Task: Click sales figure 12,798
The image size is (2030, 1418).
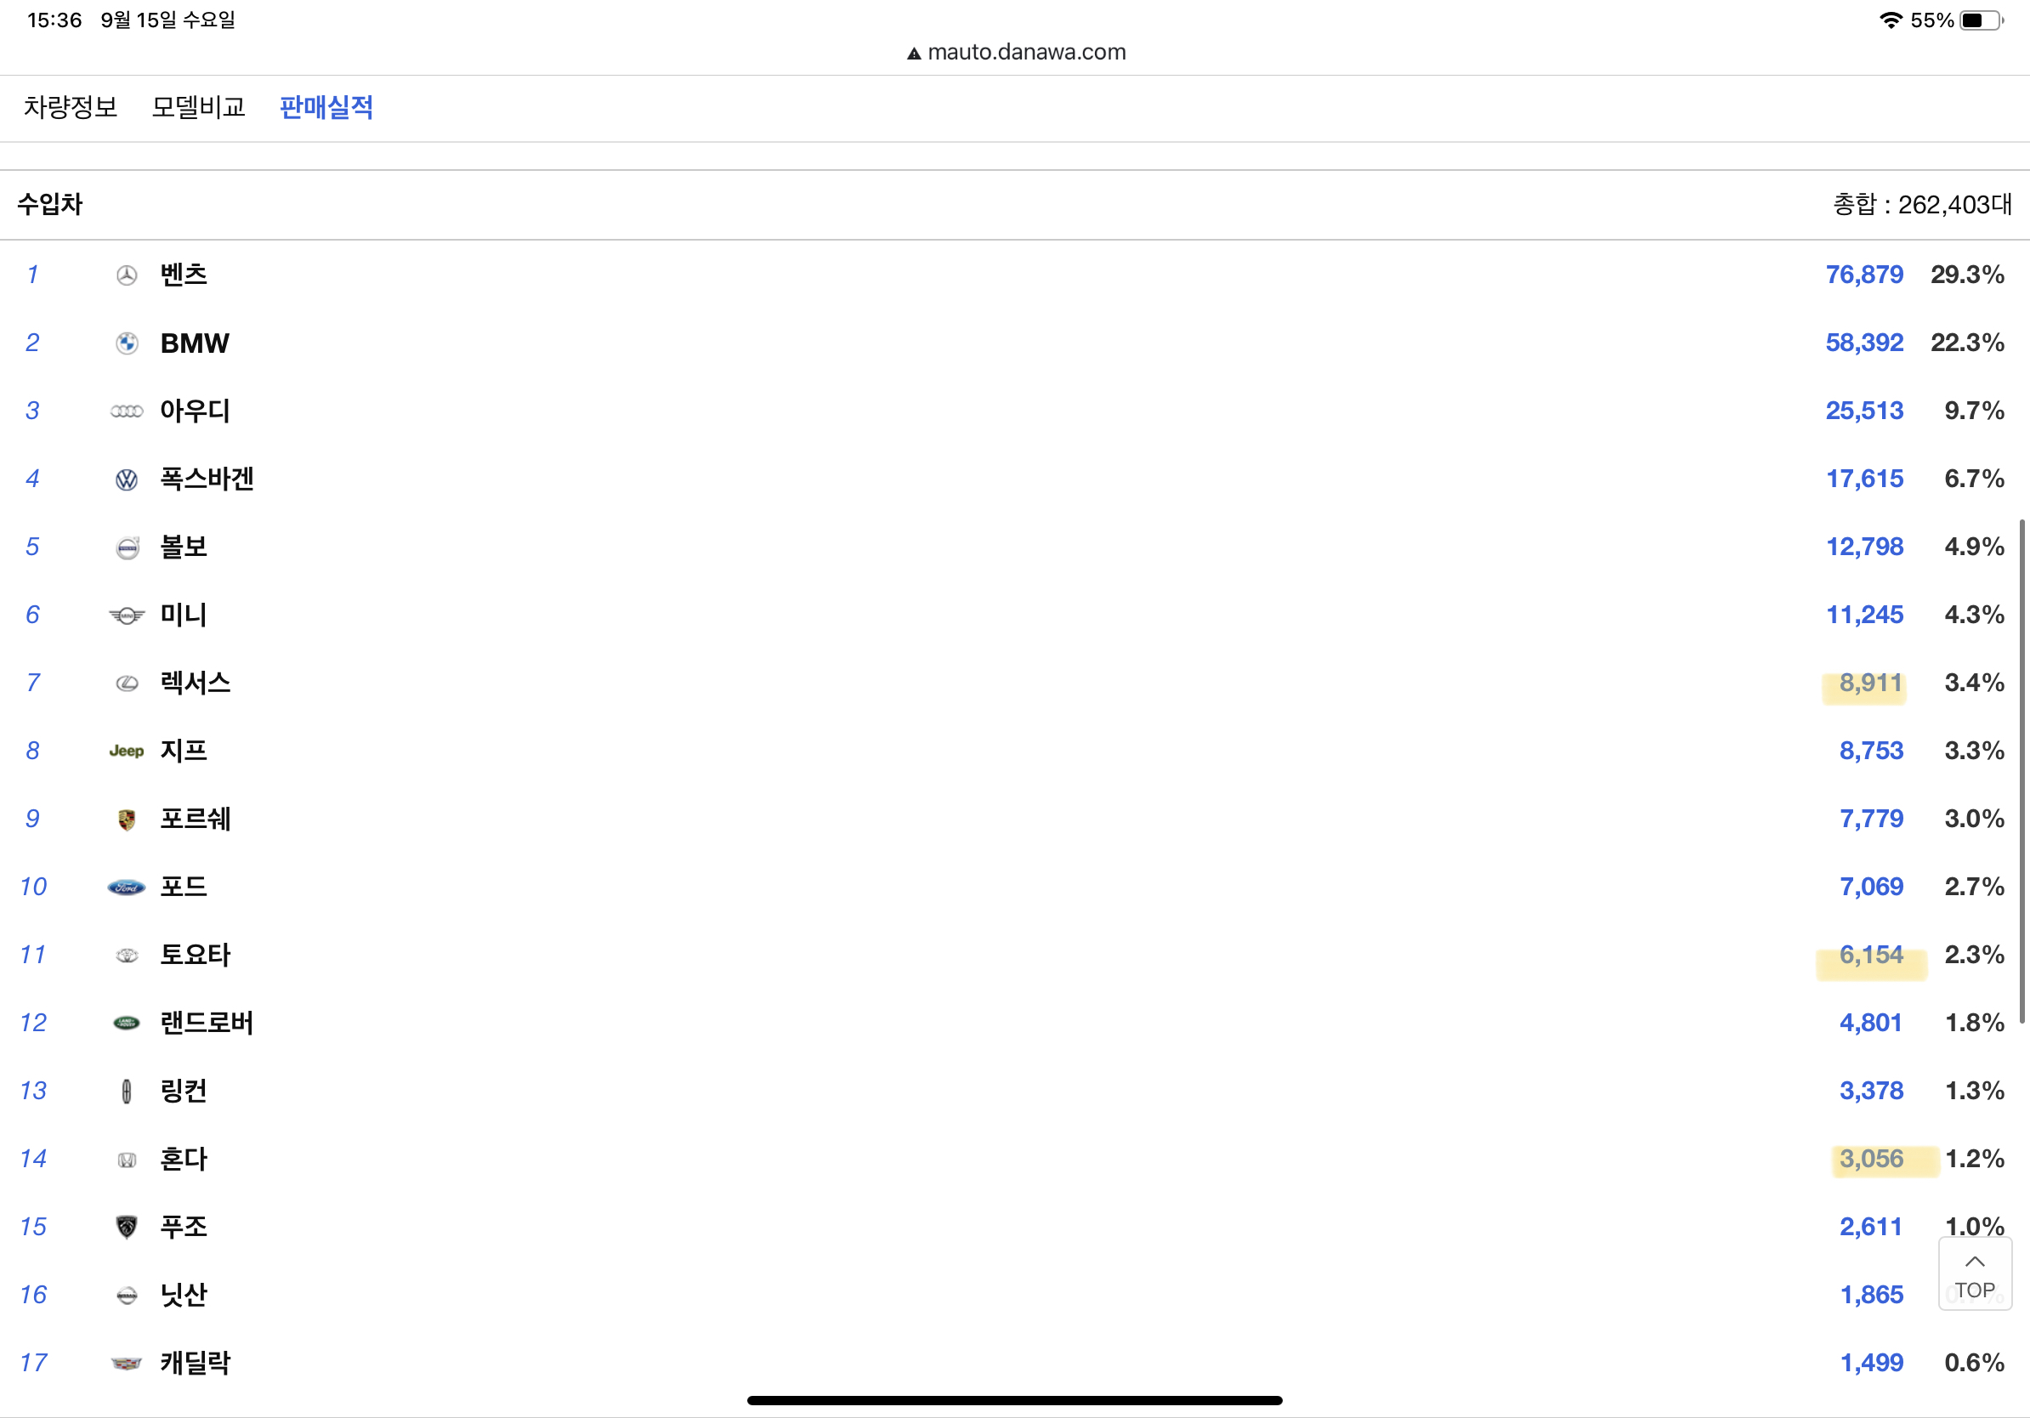Action: [x=1865, y=547]
